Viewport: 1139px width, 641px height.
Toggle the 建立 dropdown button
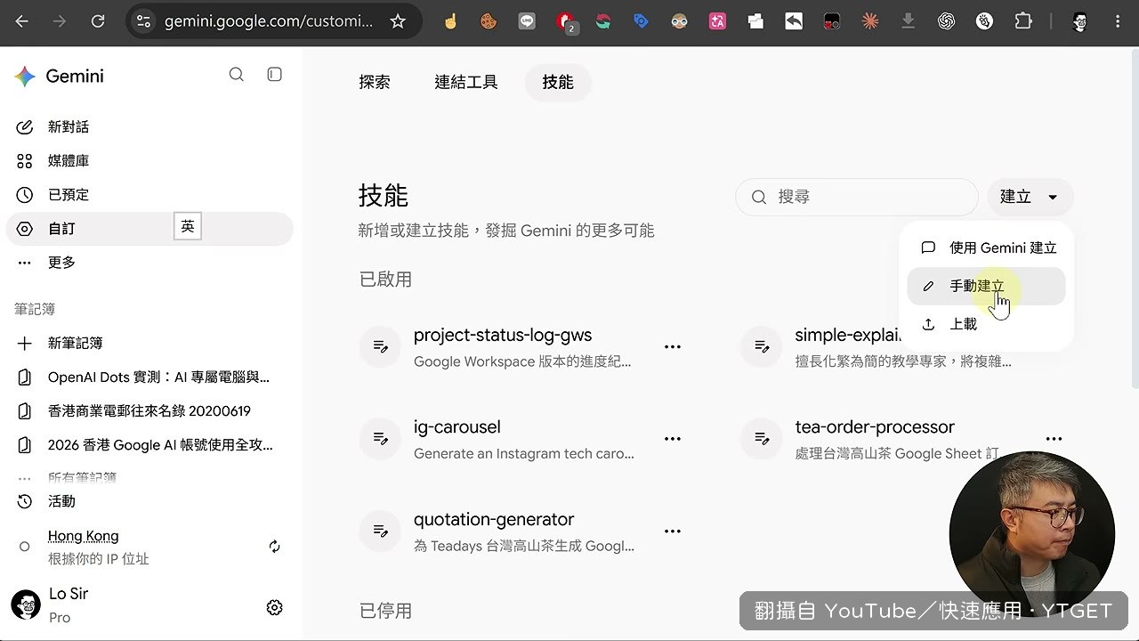click(x=1030, y=197)
